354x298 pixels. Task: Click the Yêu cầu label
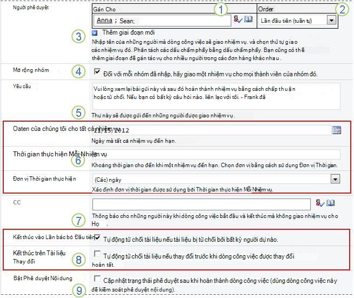pos(22,86)
